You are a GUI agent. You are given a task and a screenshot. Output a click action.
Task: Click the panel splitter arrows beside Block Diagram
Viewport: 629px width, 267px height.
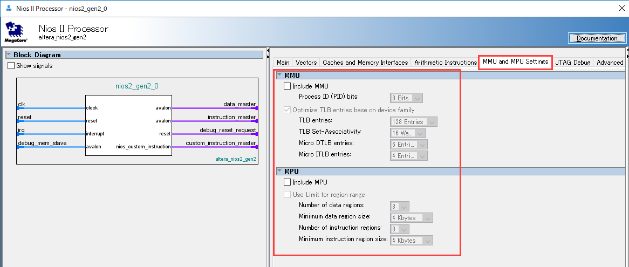pos(269,55)
